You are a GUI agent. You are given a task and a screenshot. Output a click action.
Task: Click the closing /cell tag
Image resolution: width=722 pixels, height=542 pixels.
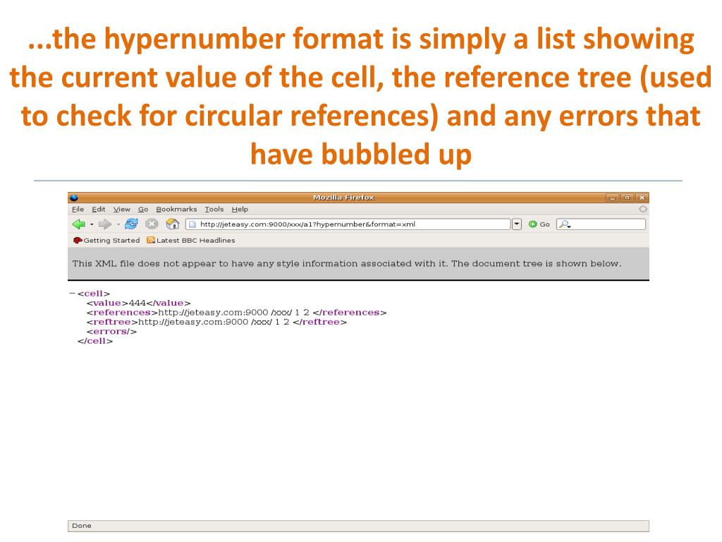95,341
